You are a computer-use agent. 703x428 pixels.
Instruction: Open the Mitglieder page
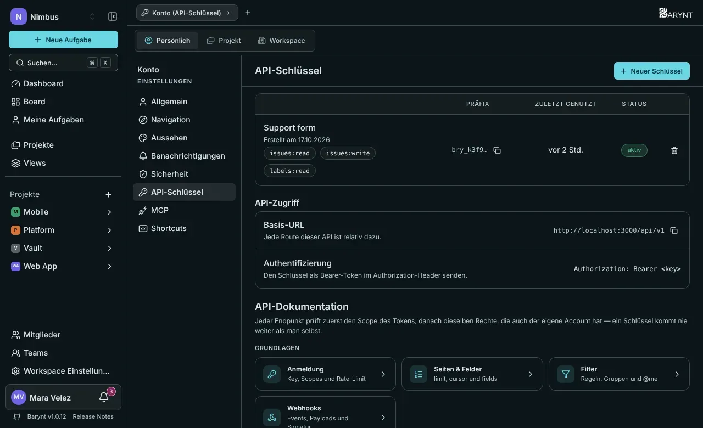click(63, 335)
